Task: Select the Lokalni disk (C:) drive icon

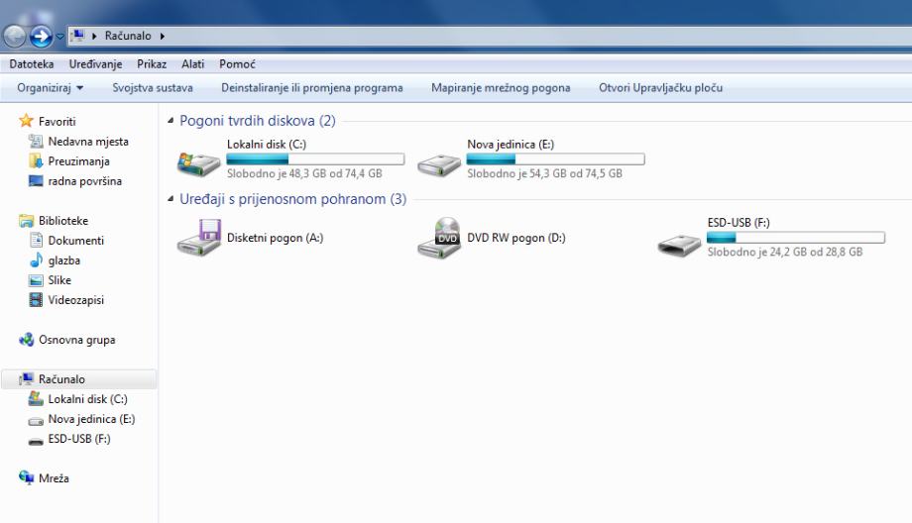Action: pyautogui.click(x=199, y=162)
